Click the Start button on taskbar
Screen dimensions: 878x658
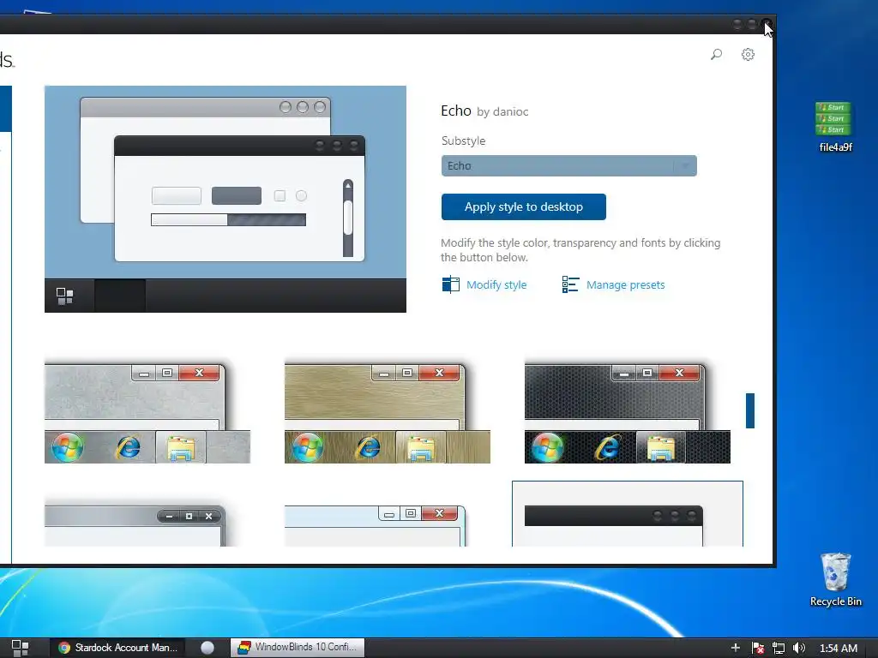click(21, 648)
